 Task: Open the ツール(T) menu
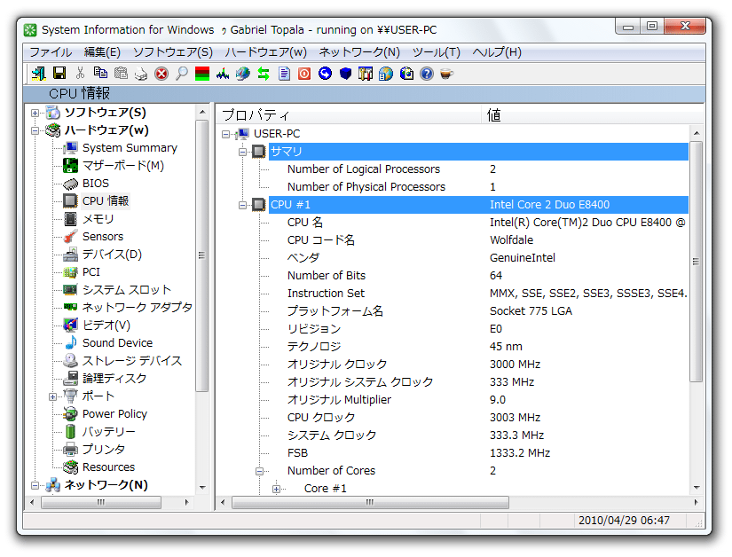tap(437, 52)
